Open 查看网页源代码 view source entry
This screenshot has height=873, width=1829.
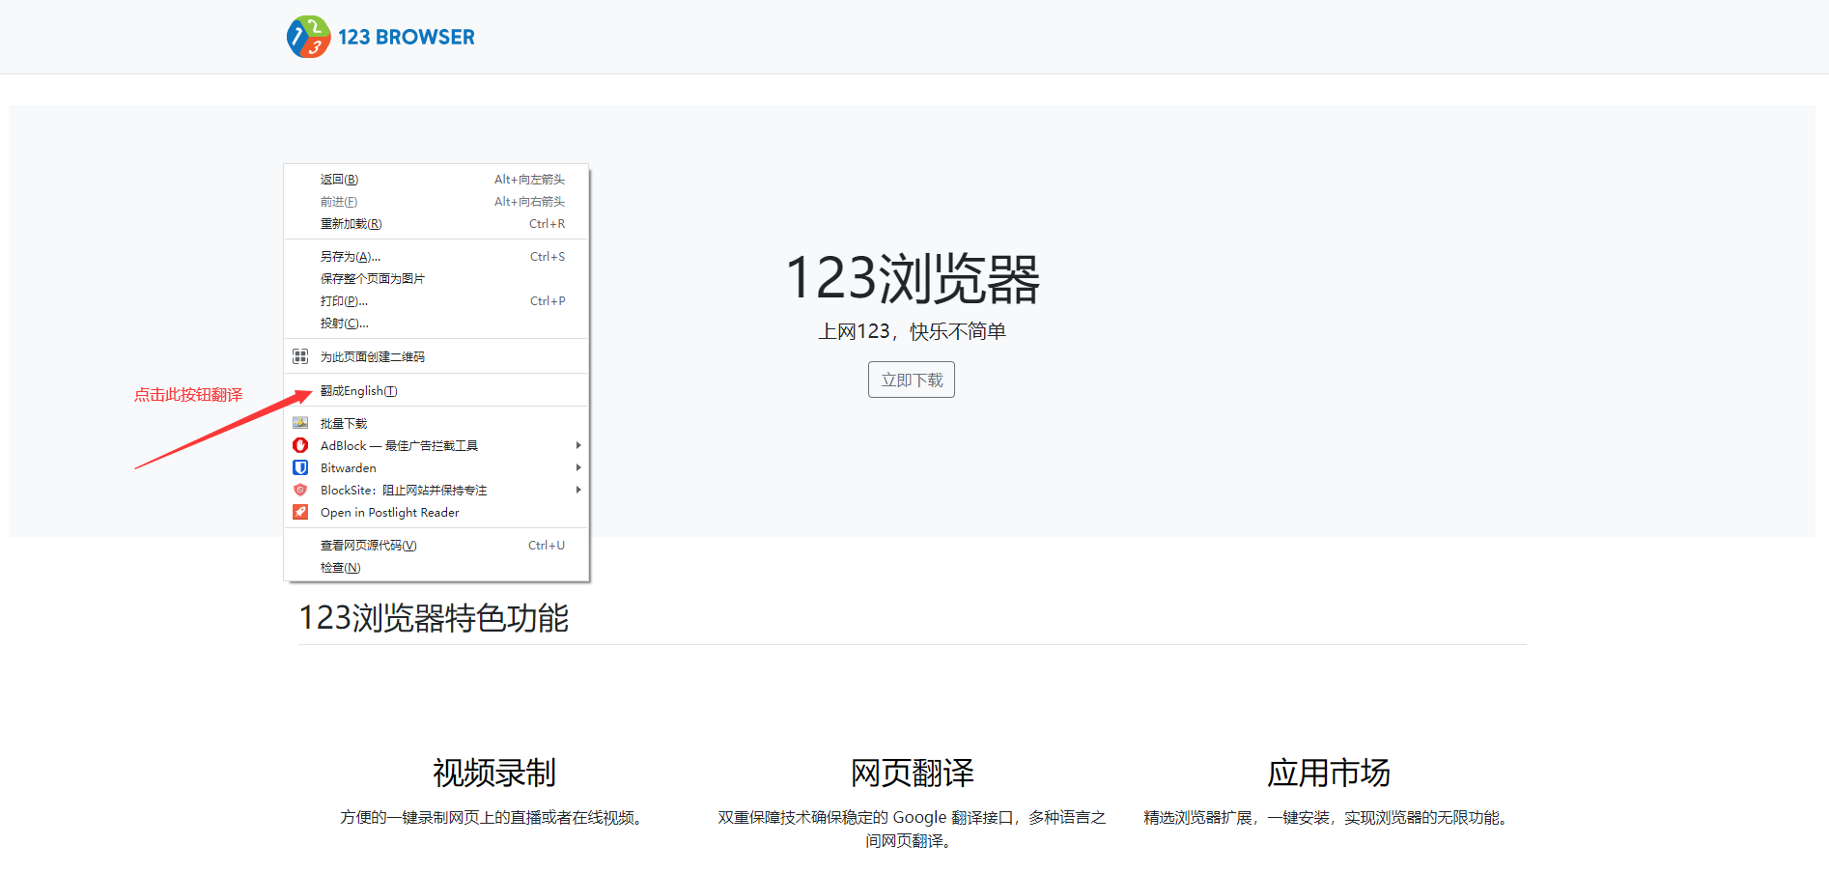pyautogui.click(x=369, y=546)
